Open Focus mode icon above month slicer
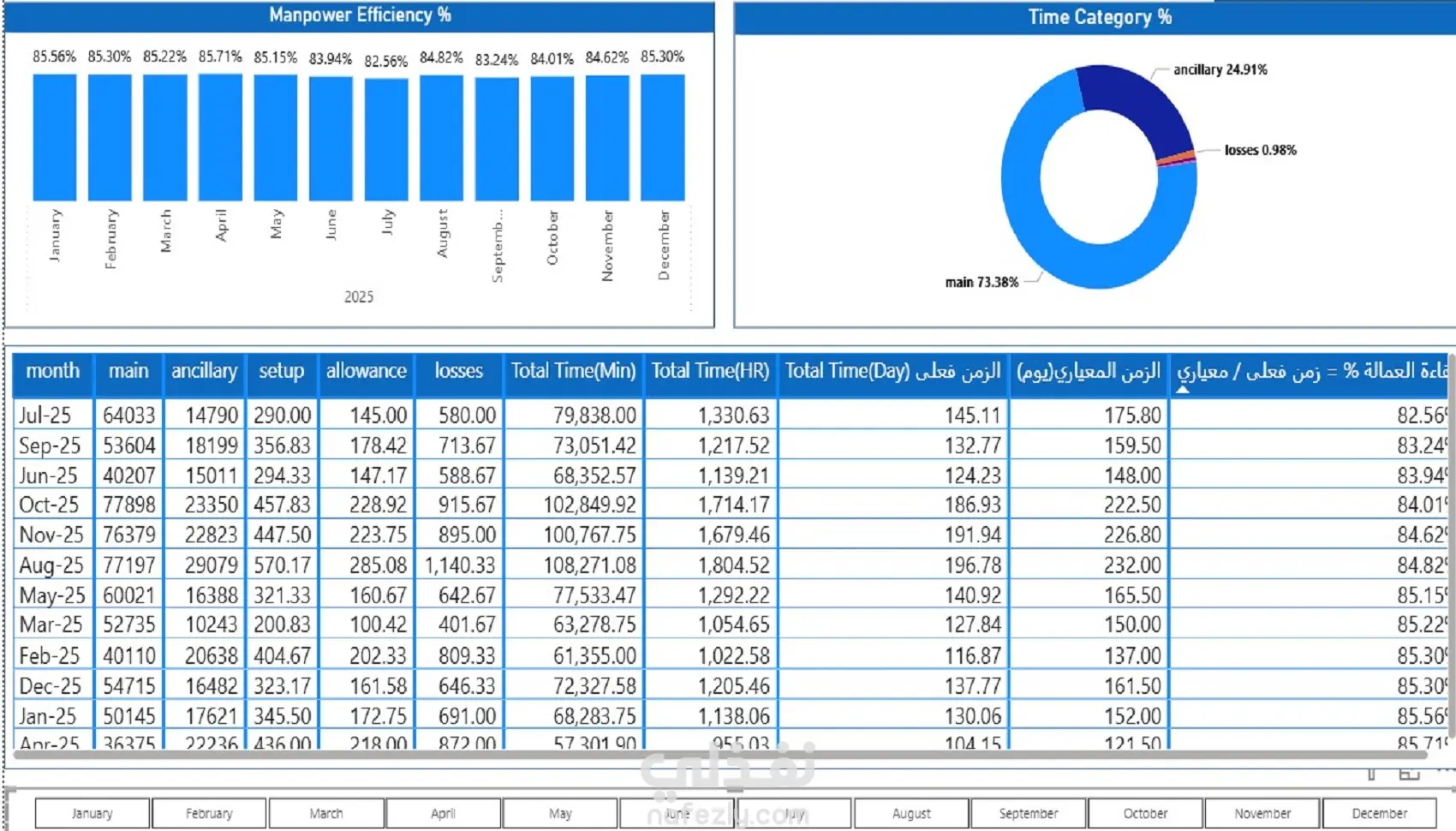This screenshot has width=1456, height=831. (x=1410, y=774)
